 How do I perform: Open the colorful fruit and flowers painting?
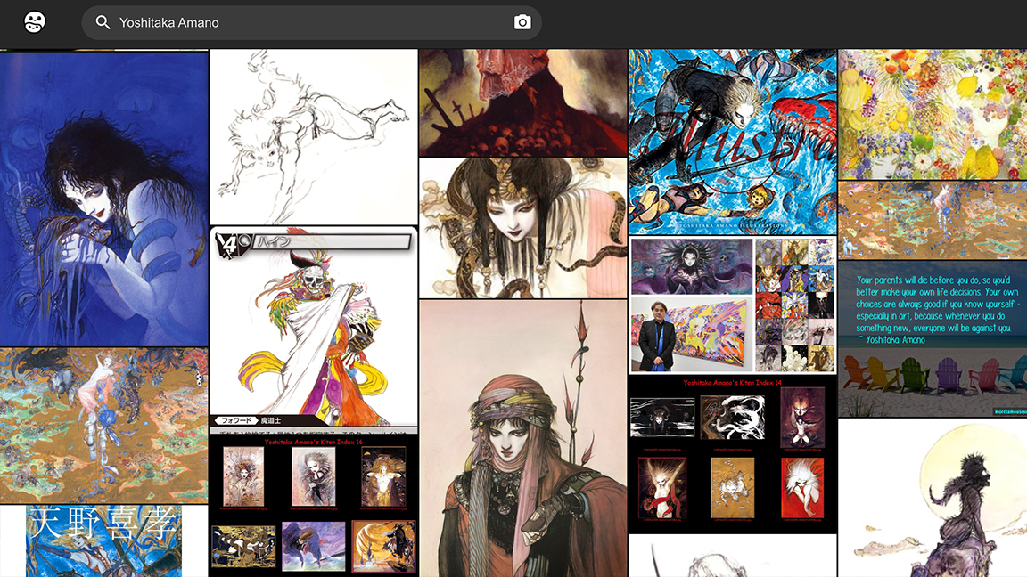pyautogui.click(x=933, y=114)
